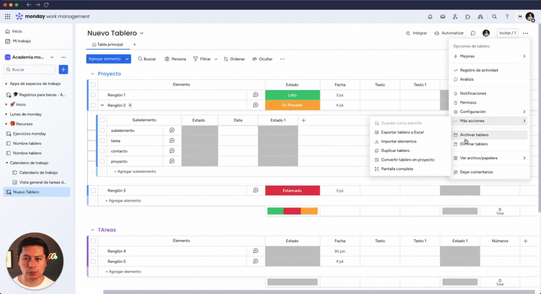Open conversation bubble for Renglón 1

255,95
